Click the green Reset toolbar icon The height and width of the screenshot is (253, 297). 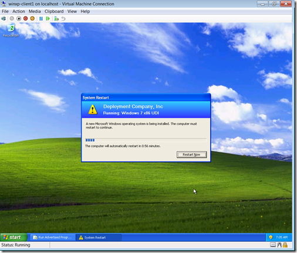48,19
